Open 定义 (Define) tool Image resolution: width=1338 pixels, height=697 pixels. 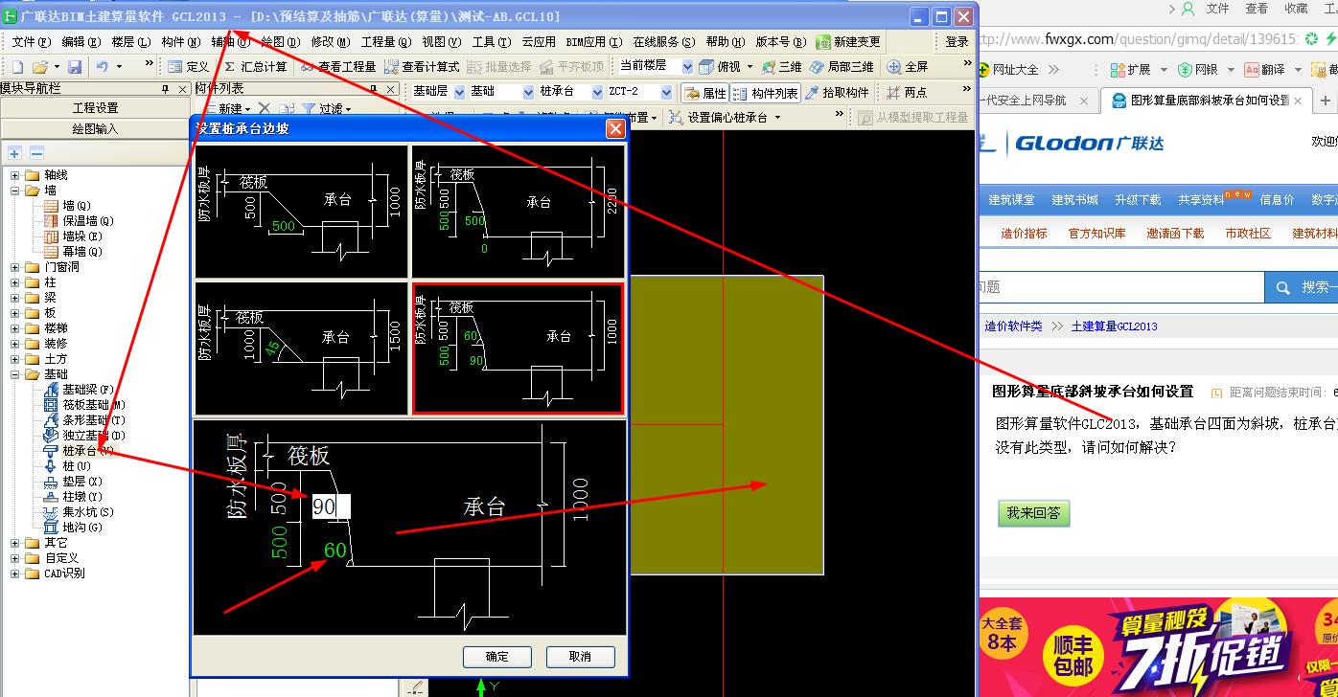tap(188, 67)
